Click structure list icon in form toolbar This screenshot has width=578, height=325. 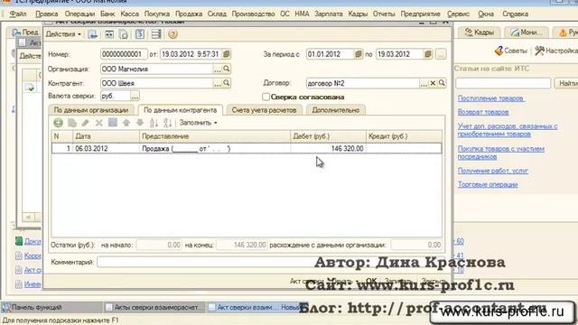coord(156,34)
